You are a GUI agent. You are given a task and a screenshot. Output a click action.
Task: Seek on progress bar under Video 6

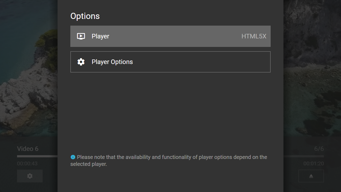(x=37, y=156)
